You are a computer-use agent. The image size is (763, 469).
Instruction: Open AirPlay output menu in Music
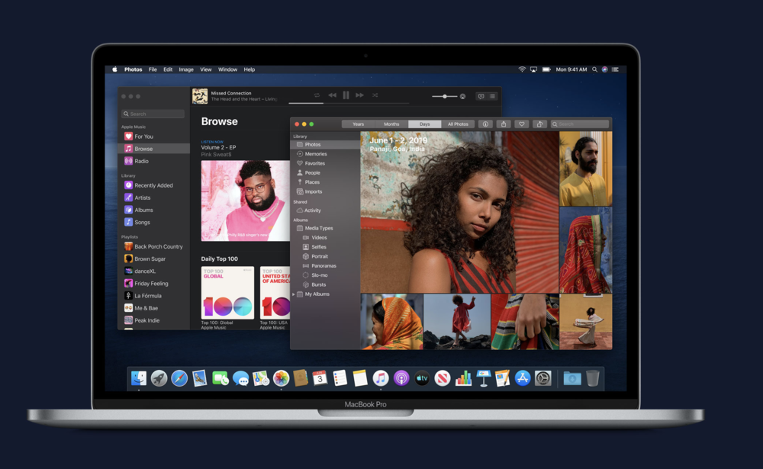pos(463,96)
